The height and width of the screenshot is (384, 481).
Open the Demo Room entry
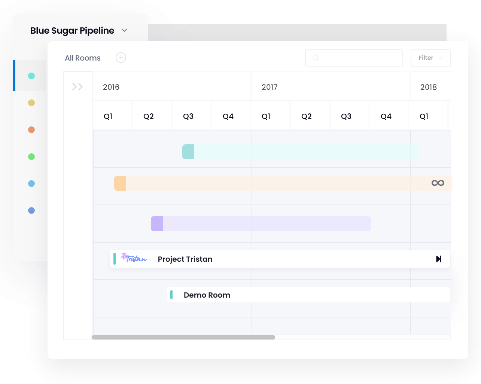[207, 295]
